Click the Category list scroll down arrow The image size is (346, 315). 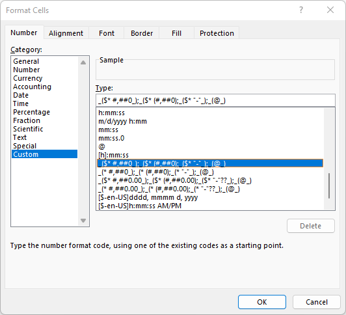pyautogui.click(x=83, y=221)
